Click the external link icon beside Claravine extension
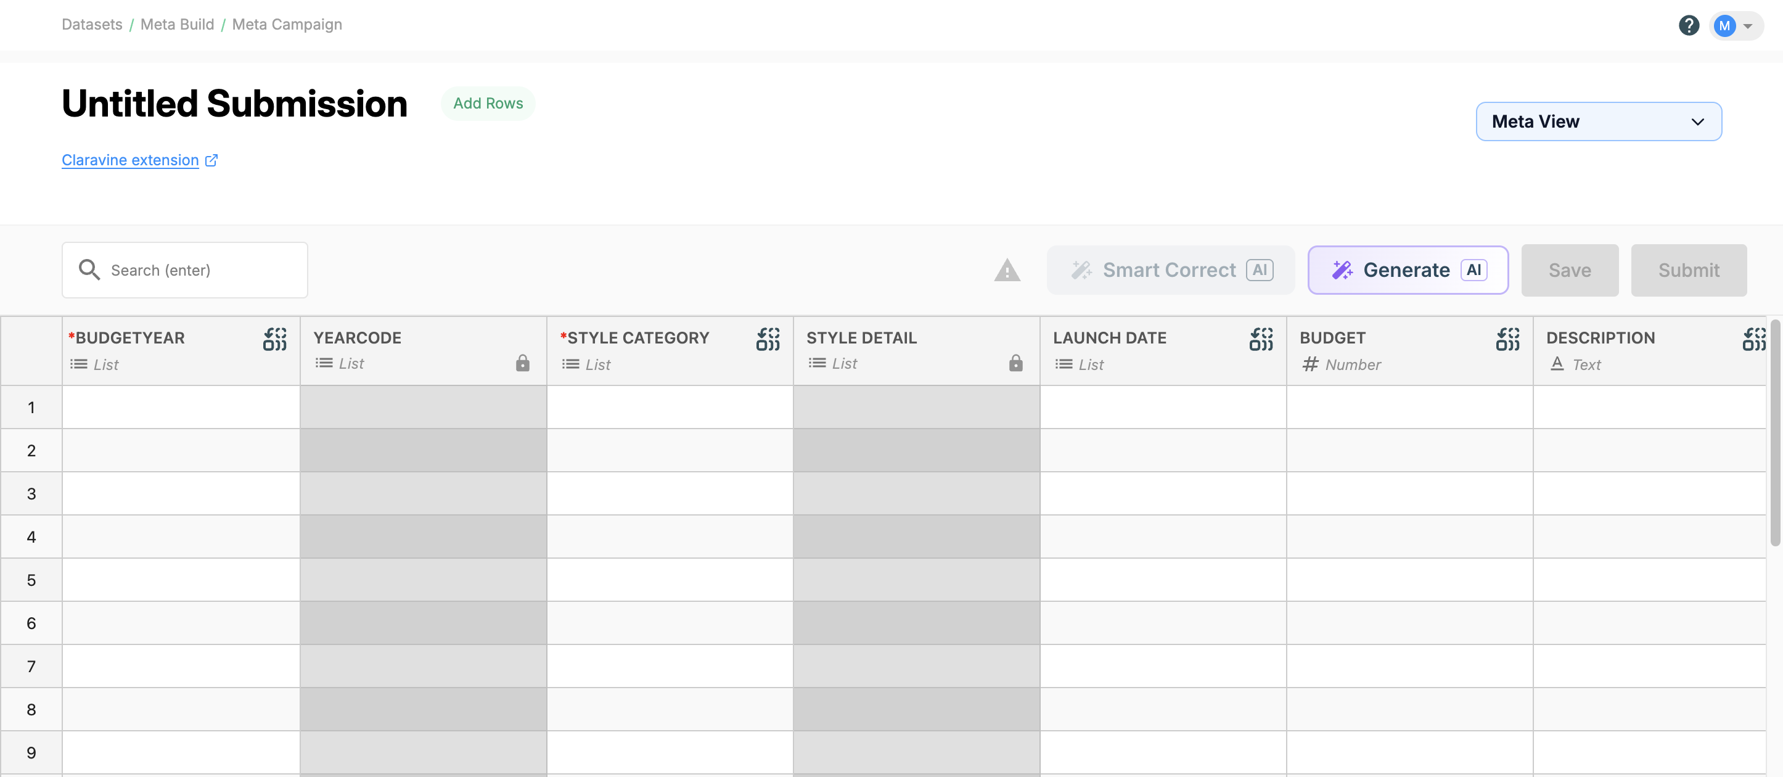The height and width of the screenshot is (777, 1783). 212,160
